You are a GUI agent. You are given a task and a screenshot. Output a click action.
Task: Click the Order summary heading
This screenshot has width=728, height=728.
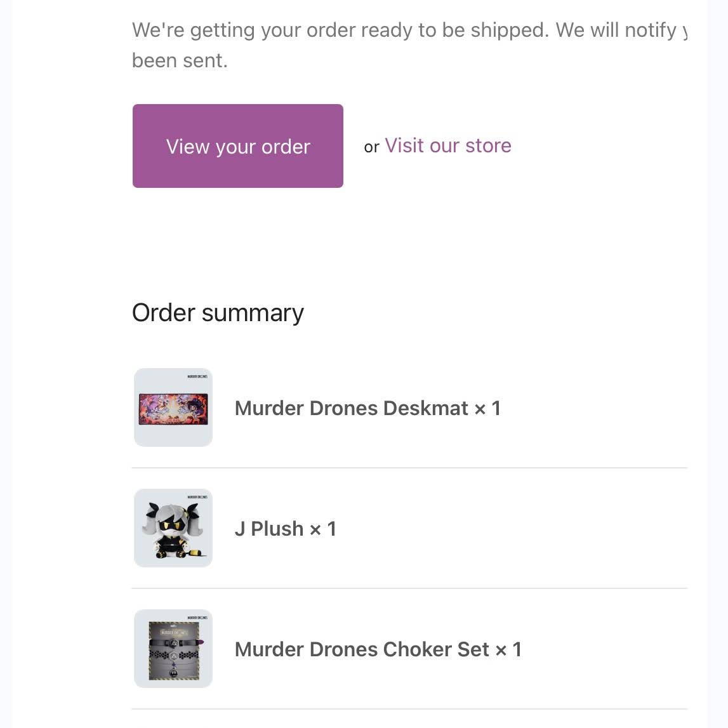pyautogui.click(x=218, y=313)
